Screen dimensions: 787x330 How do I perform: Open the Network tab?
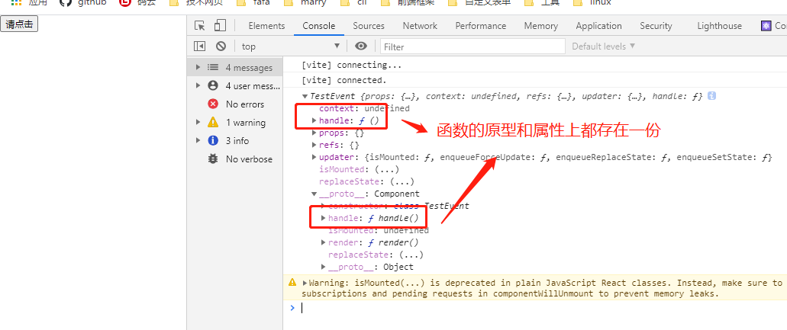coord(420,26)
